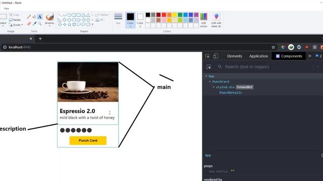This screenshot has height=181, width=323.
Task: Choose the five-point star shape
Action: pyautogui.click(x=69, y=25)
